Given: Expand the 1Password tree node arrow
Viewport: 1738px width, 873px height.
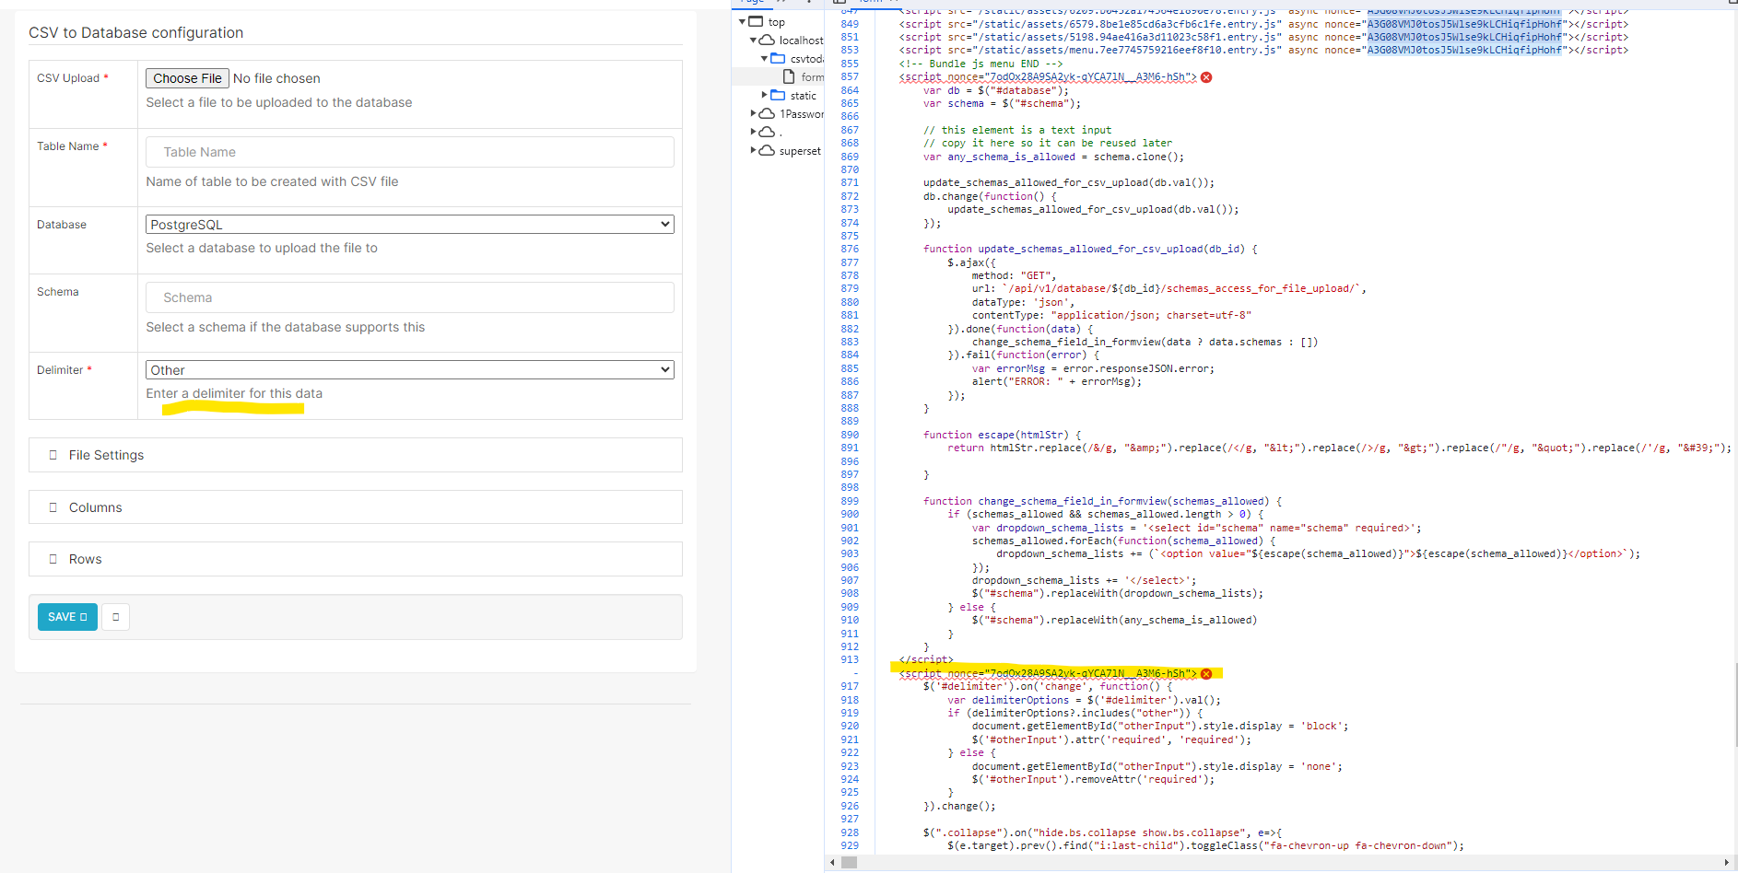Looking at the screenshot, I should [x=753, y=114].
